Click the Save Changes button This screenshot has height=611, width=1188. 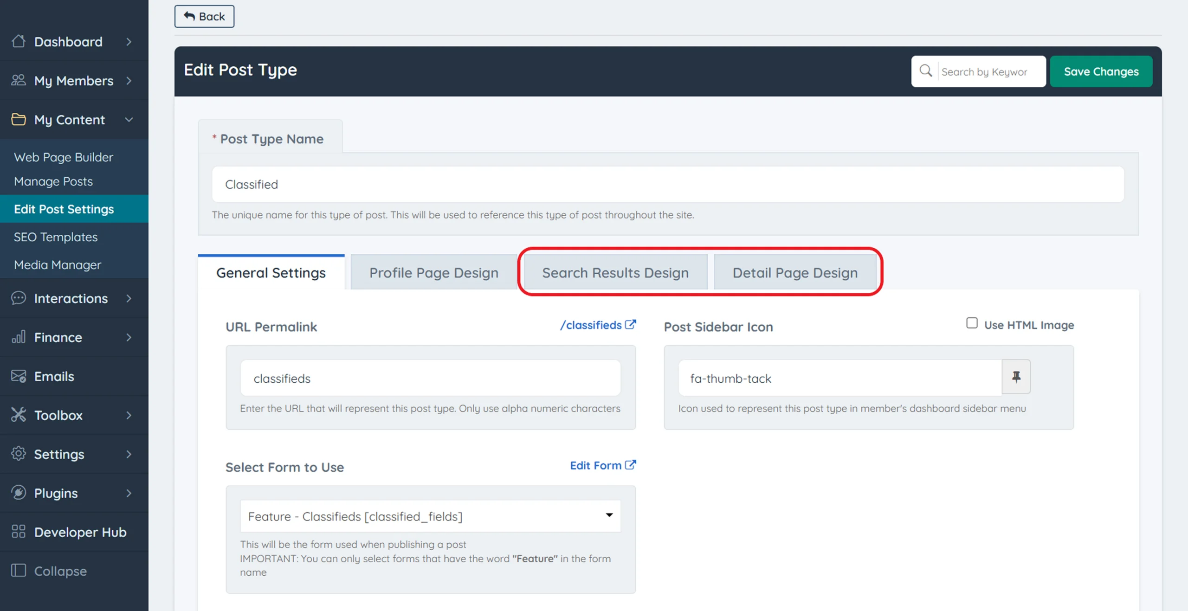[x=1101, y=71]
